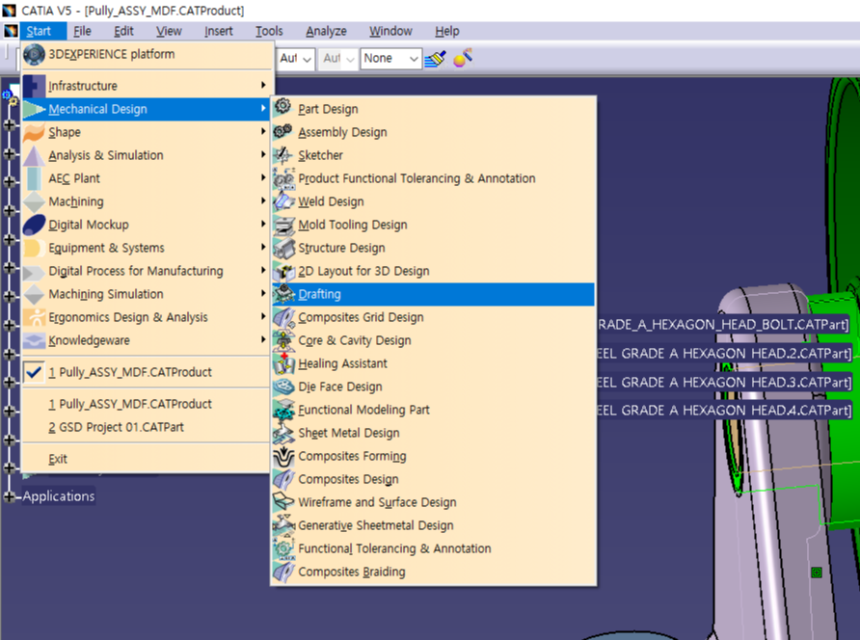Screen dimensions: 860x640
Task: Click the Ergonomics Design & Analysis icon
Action: tap(34, 317)
